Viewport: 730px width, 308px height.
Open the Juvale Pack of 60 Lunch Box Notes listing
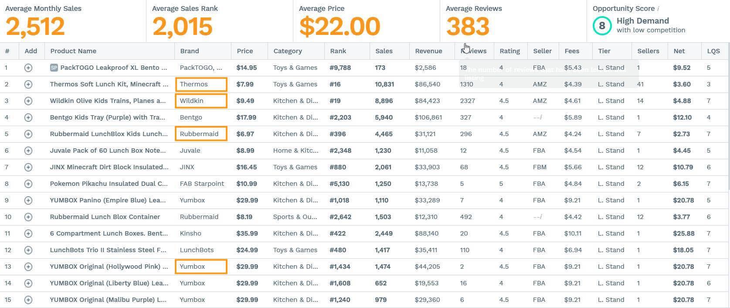click(108, 151)
